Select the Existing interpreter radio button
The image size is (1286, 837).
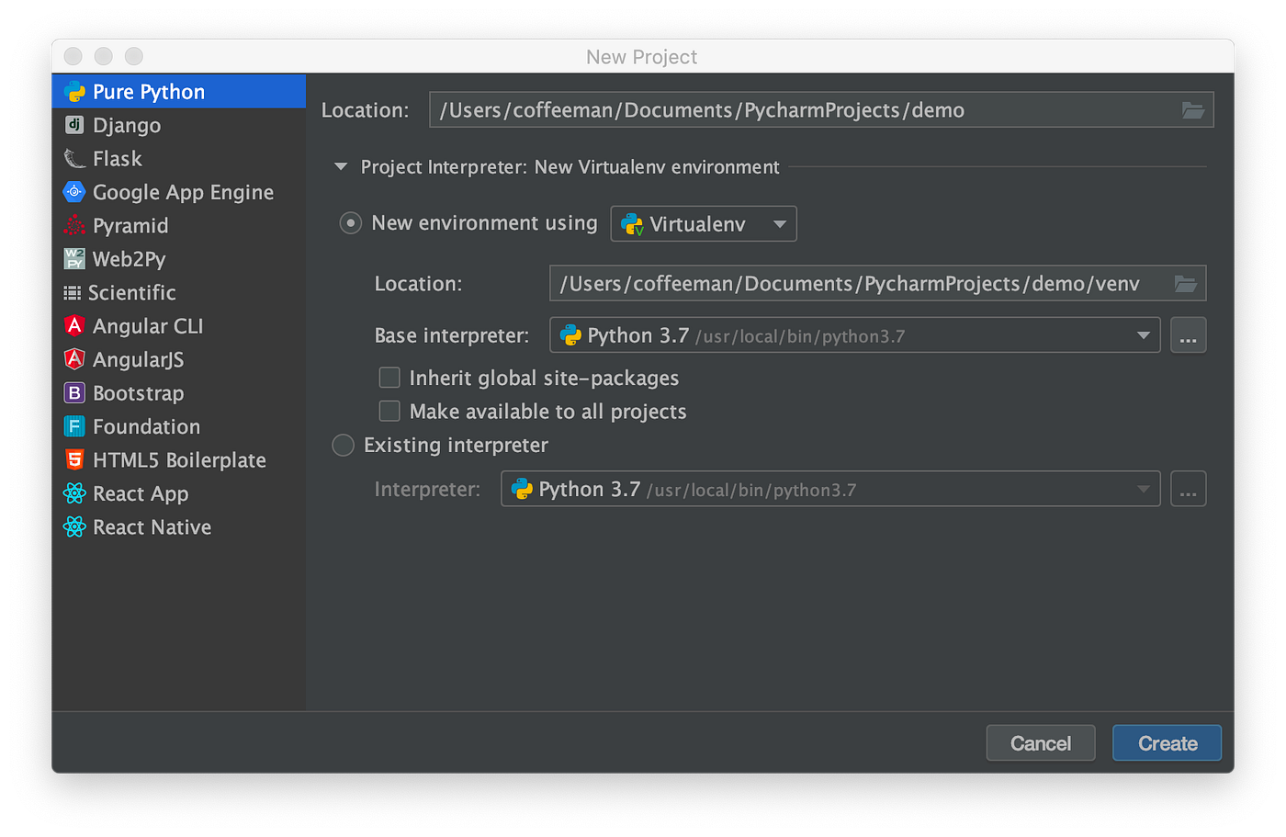(x=343, y=445)
